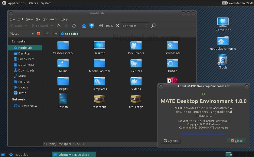The image size is (254, 157).
Task: Select Videos in Places sidebar
Action: [25, 87]
